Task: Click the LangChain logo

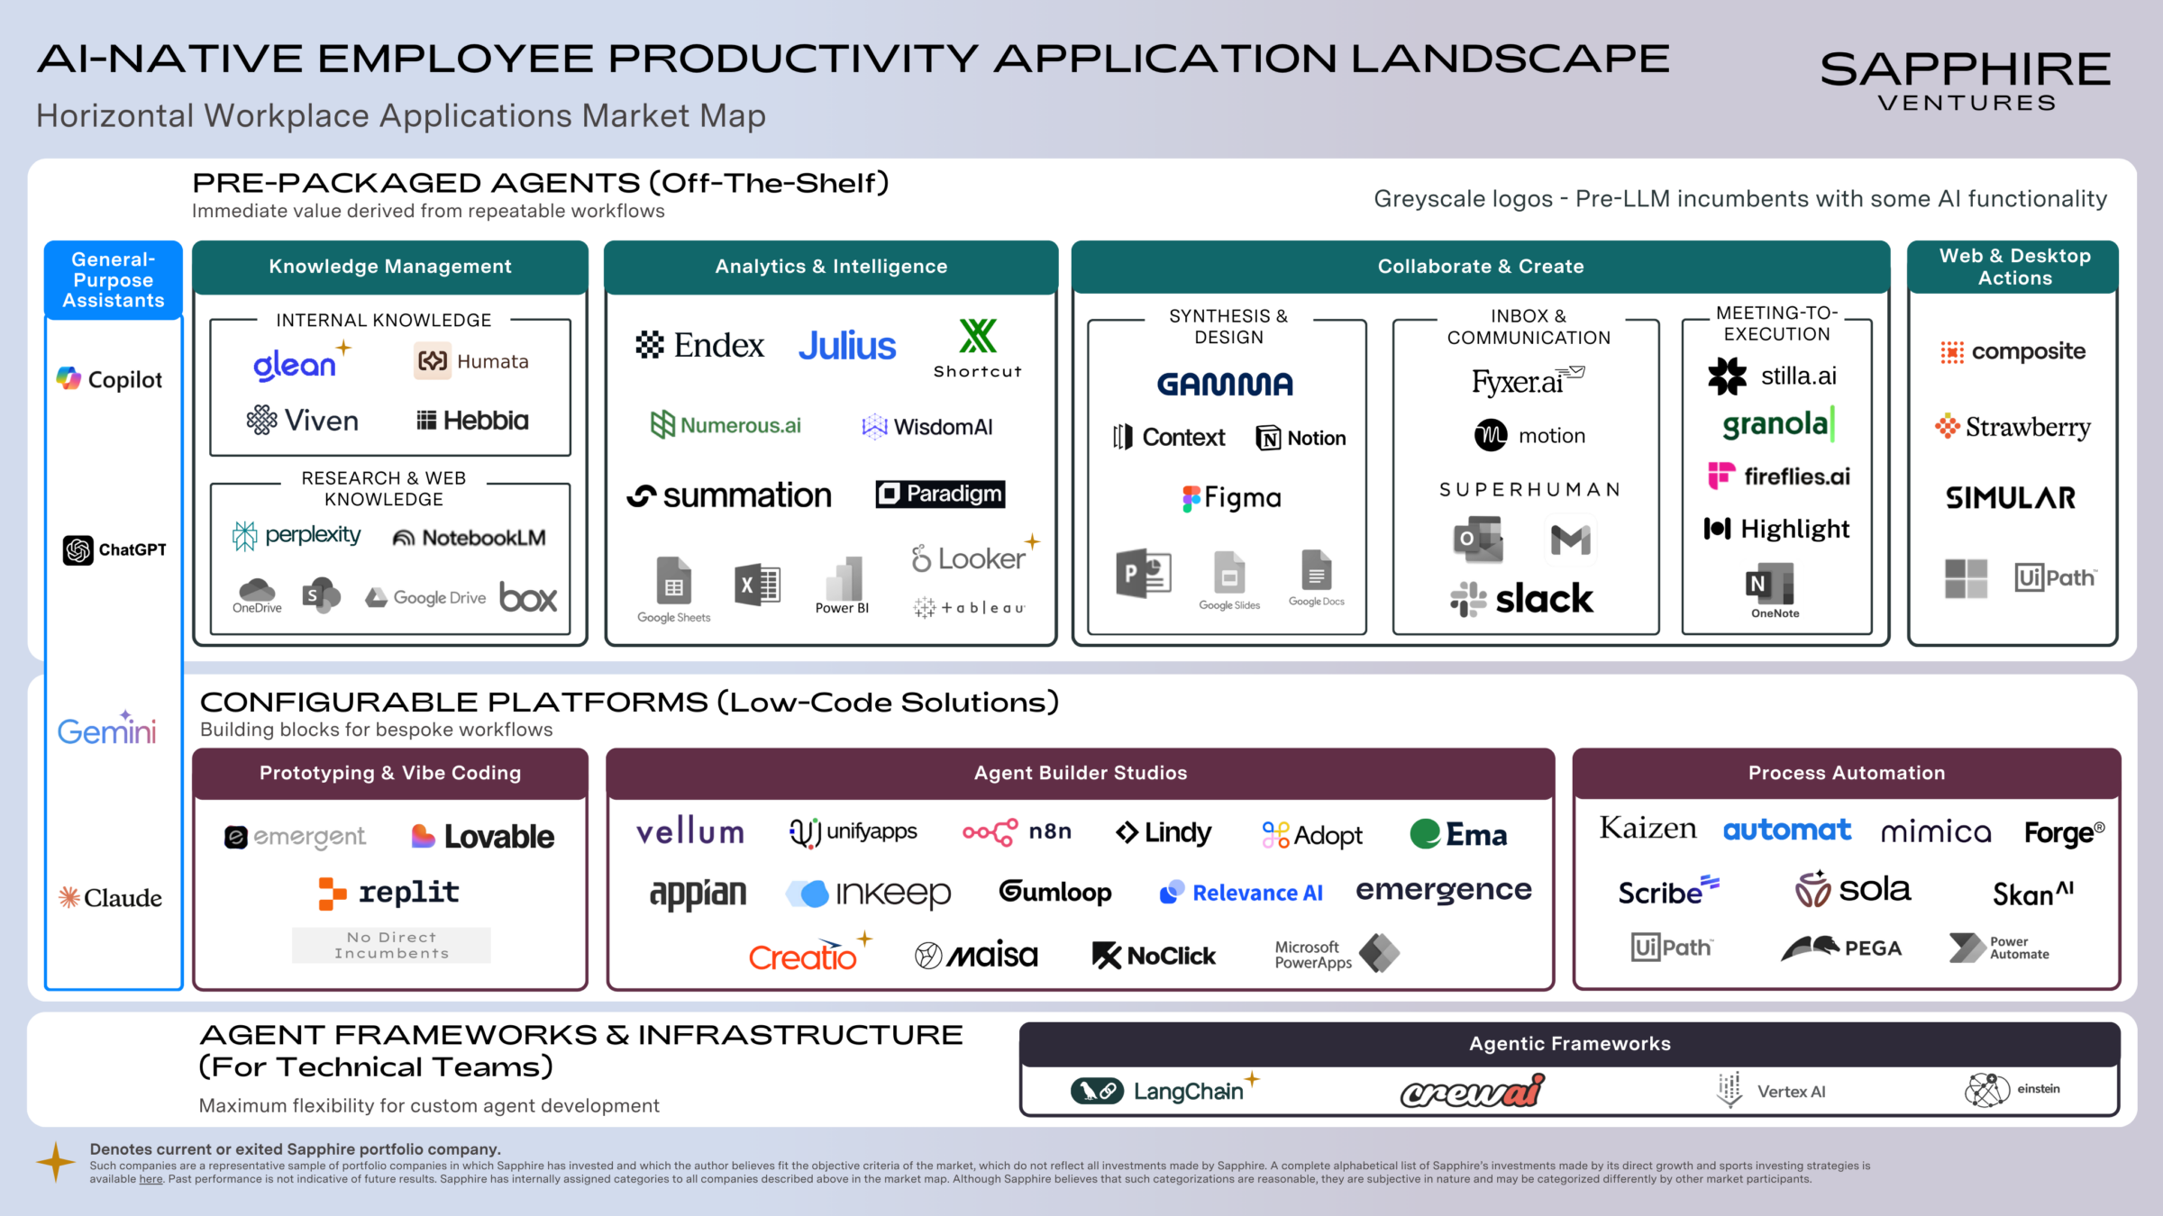Action: pyautogui.click(x=1157, y=1091)
